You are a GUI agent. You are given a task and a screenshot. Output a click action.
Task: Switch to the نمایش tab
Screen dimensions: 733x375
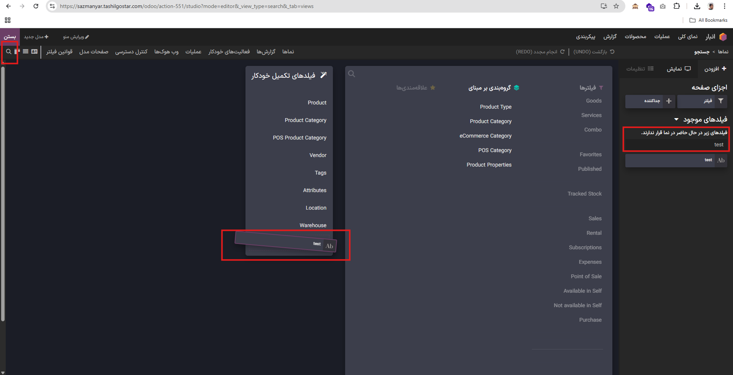(x=678, y=69)
